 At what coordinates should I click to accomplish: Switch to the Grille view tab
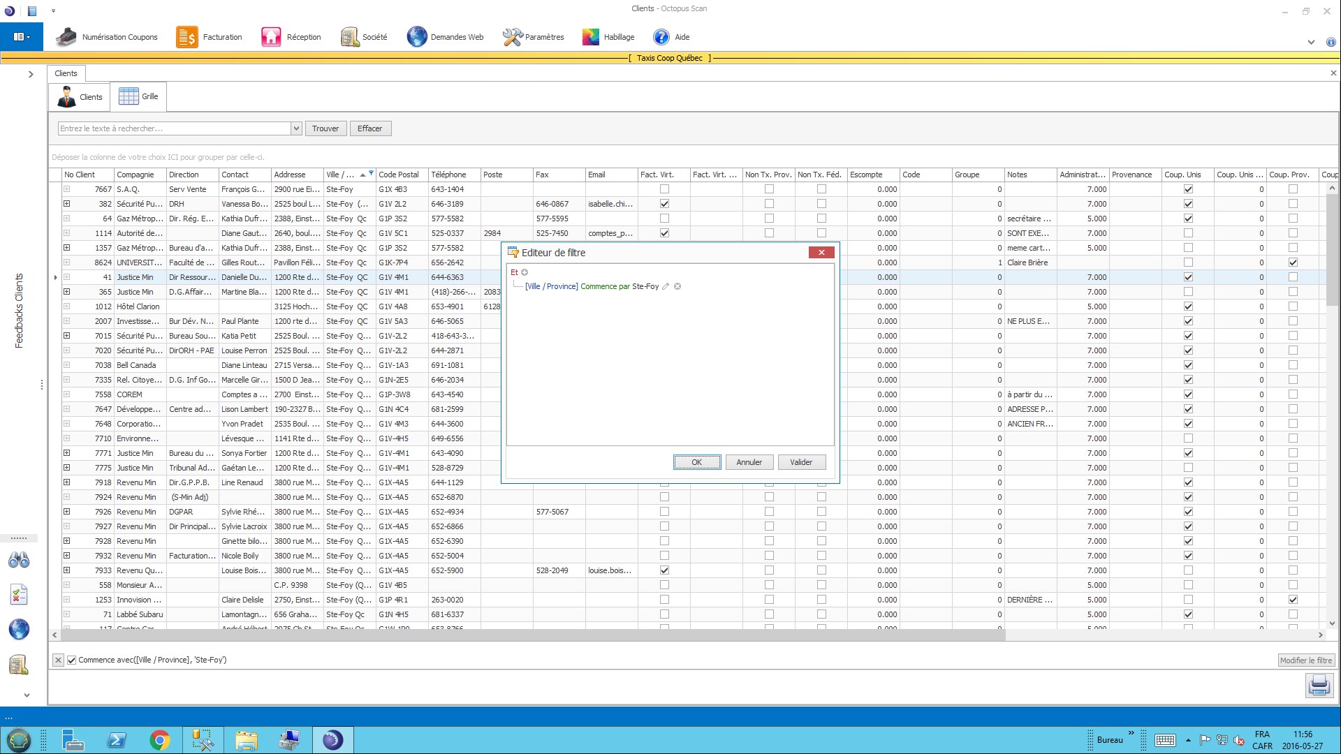(x=138, y=96)
